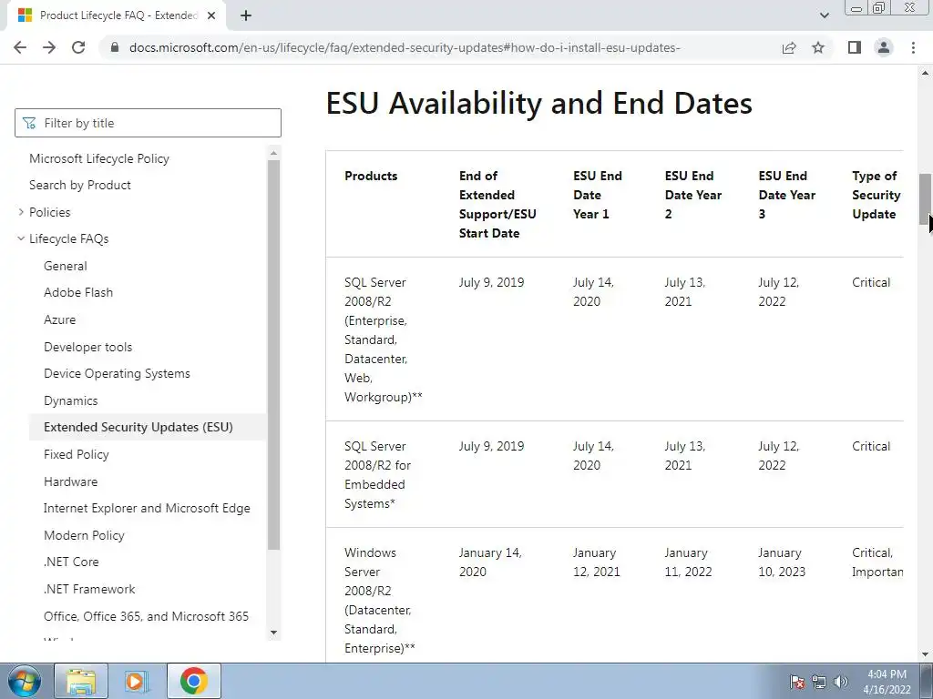Viewport: 933px width, 699px height.
Task: Click the ESU Availability and End Dates heading
Action: click(539, 103)
